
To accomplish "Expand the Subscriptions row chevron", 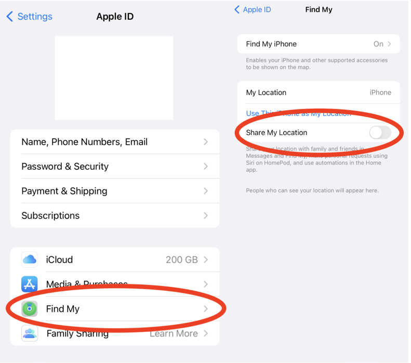I will tap(206, 216).
